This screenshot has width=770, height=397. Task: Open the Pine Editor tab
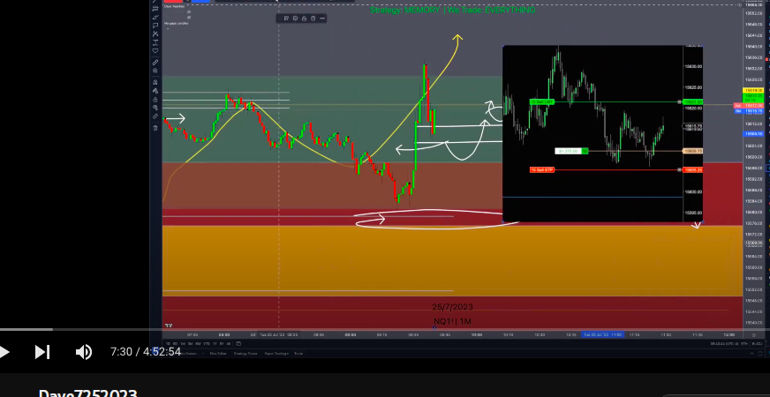pos(218,353)
